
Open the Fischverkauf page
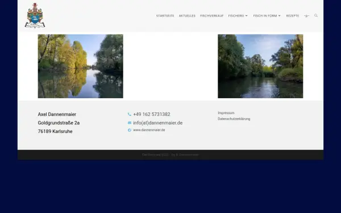coord(212,16)
